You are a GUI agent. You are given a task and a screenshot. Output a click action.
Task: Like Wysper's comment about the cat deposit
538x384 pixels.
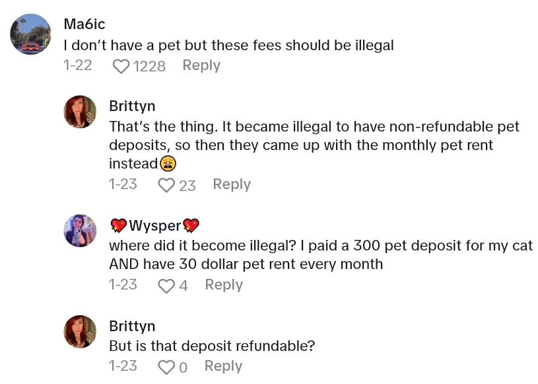click(166, 286)
